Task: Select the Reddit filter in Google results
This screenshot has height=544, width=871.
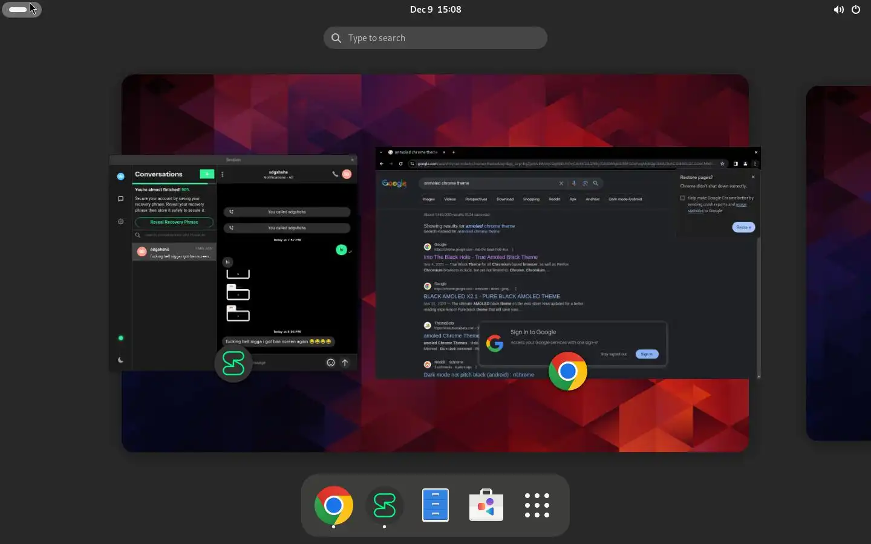Action: [x=555, y=199]
